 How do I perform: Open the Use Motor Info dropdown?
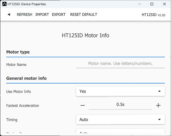120,91
